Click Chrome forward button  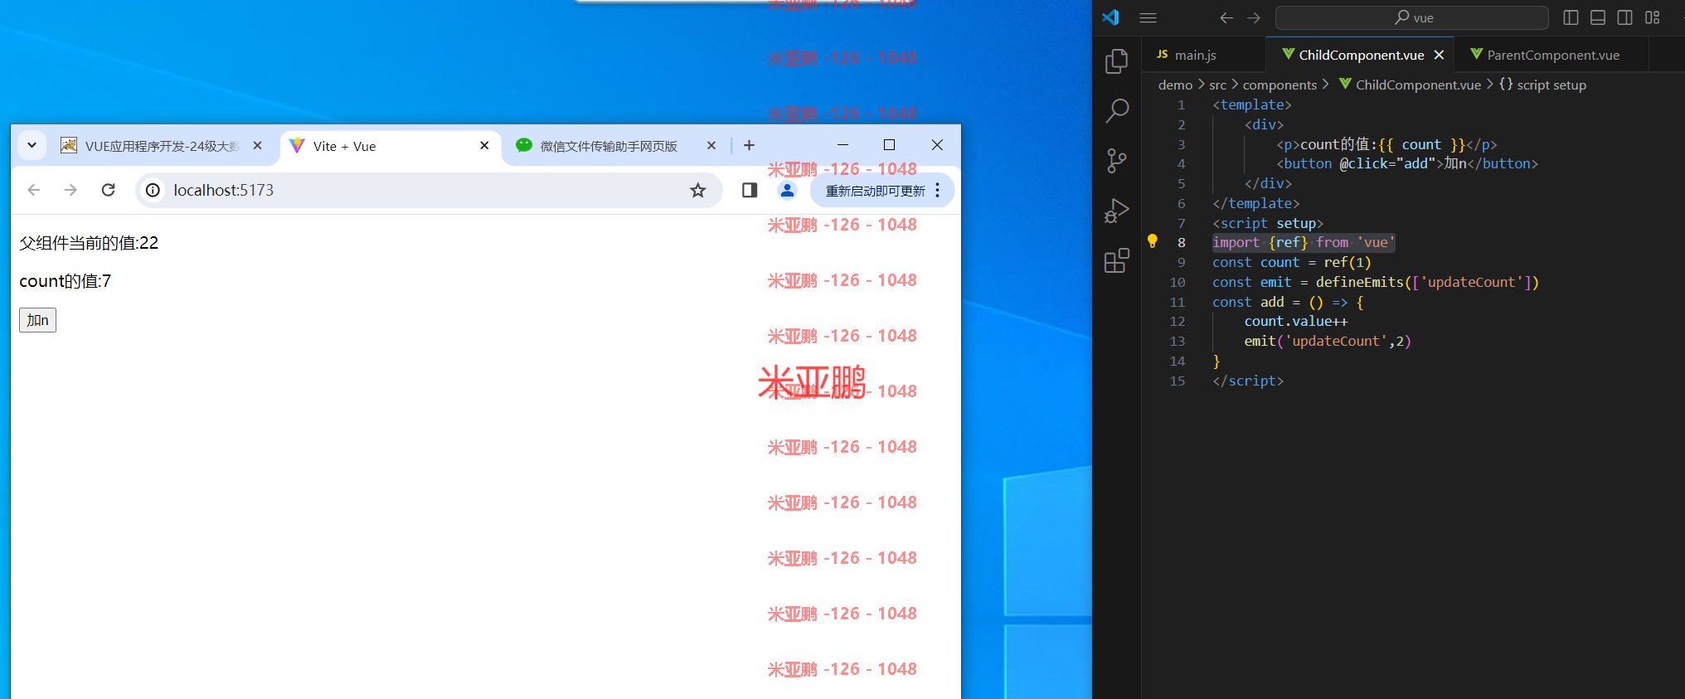pyautogui.click(x=70, y=190)
